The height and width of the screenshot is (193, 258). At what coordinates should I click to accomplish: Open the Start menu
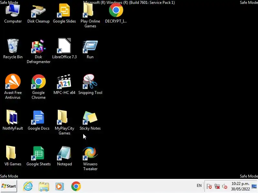pos(9,186)
